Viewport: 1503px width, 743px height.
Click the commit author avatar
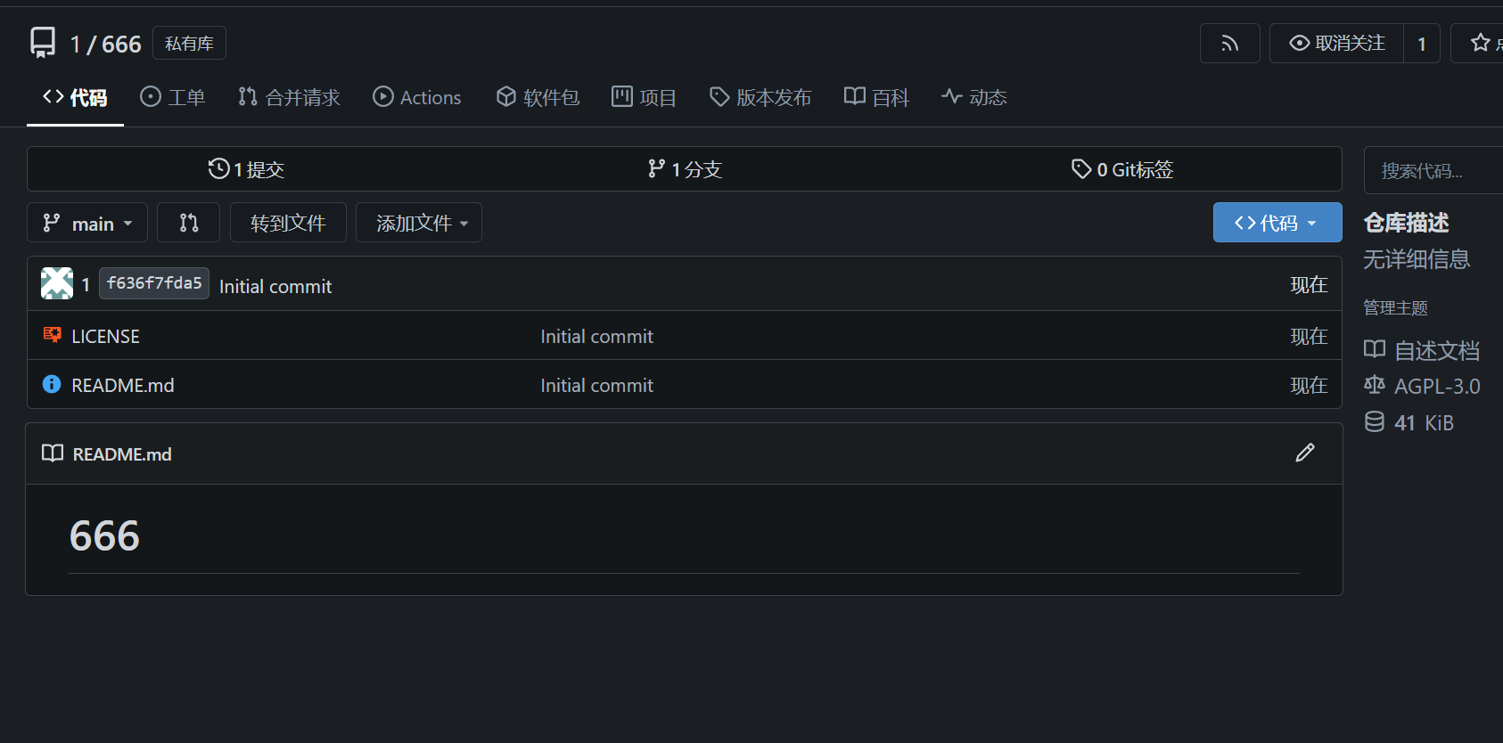57,283
